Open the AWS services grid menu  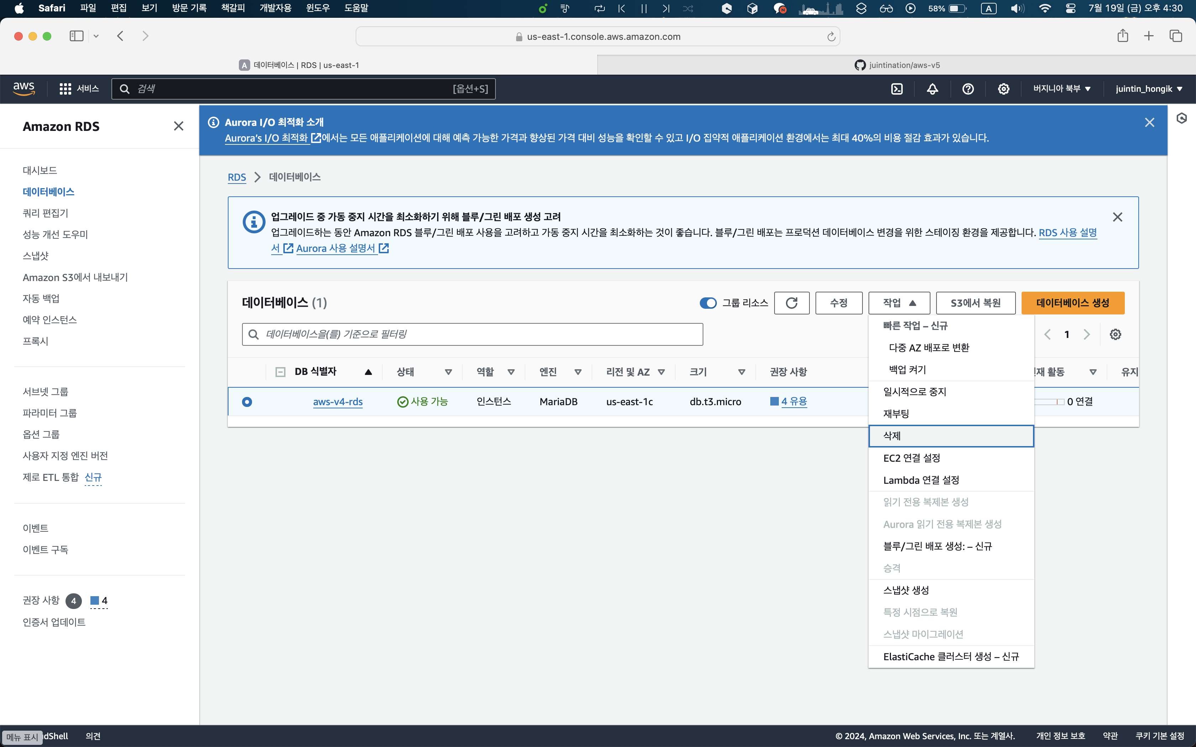click(65, 89)
